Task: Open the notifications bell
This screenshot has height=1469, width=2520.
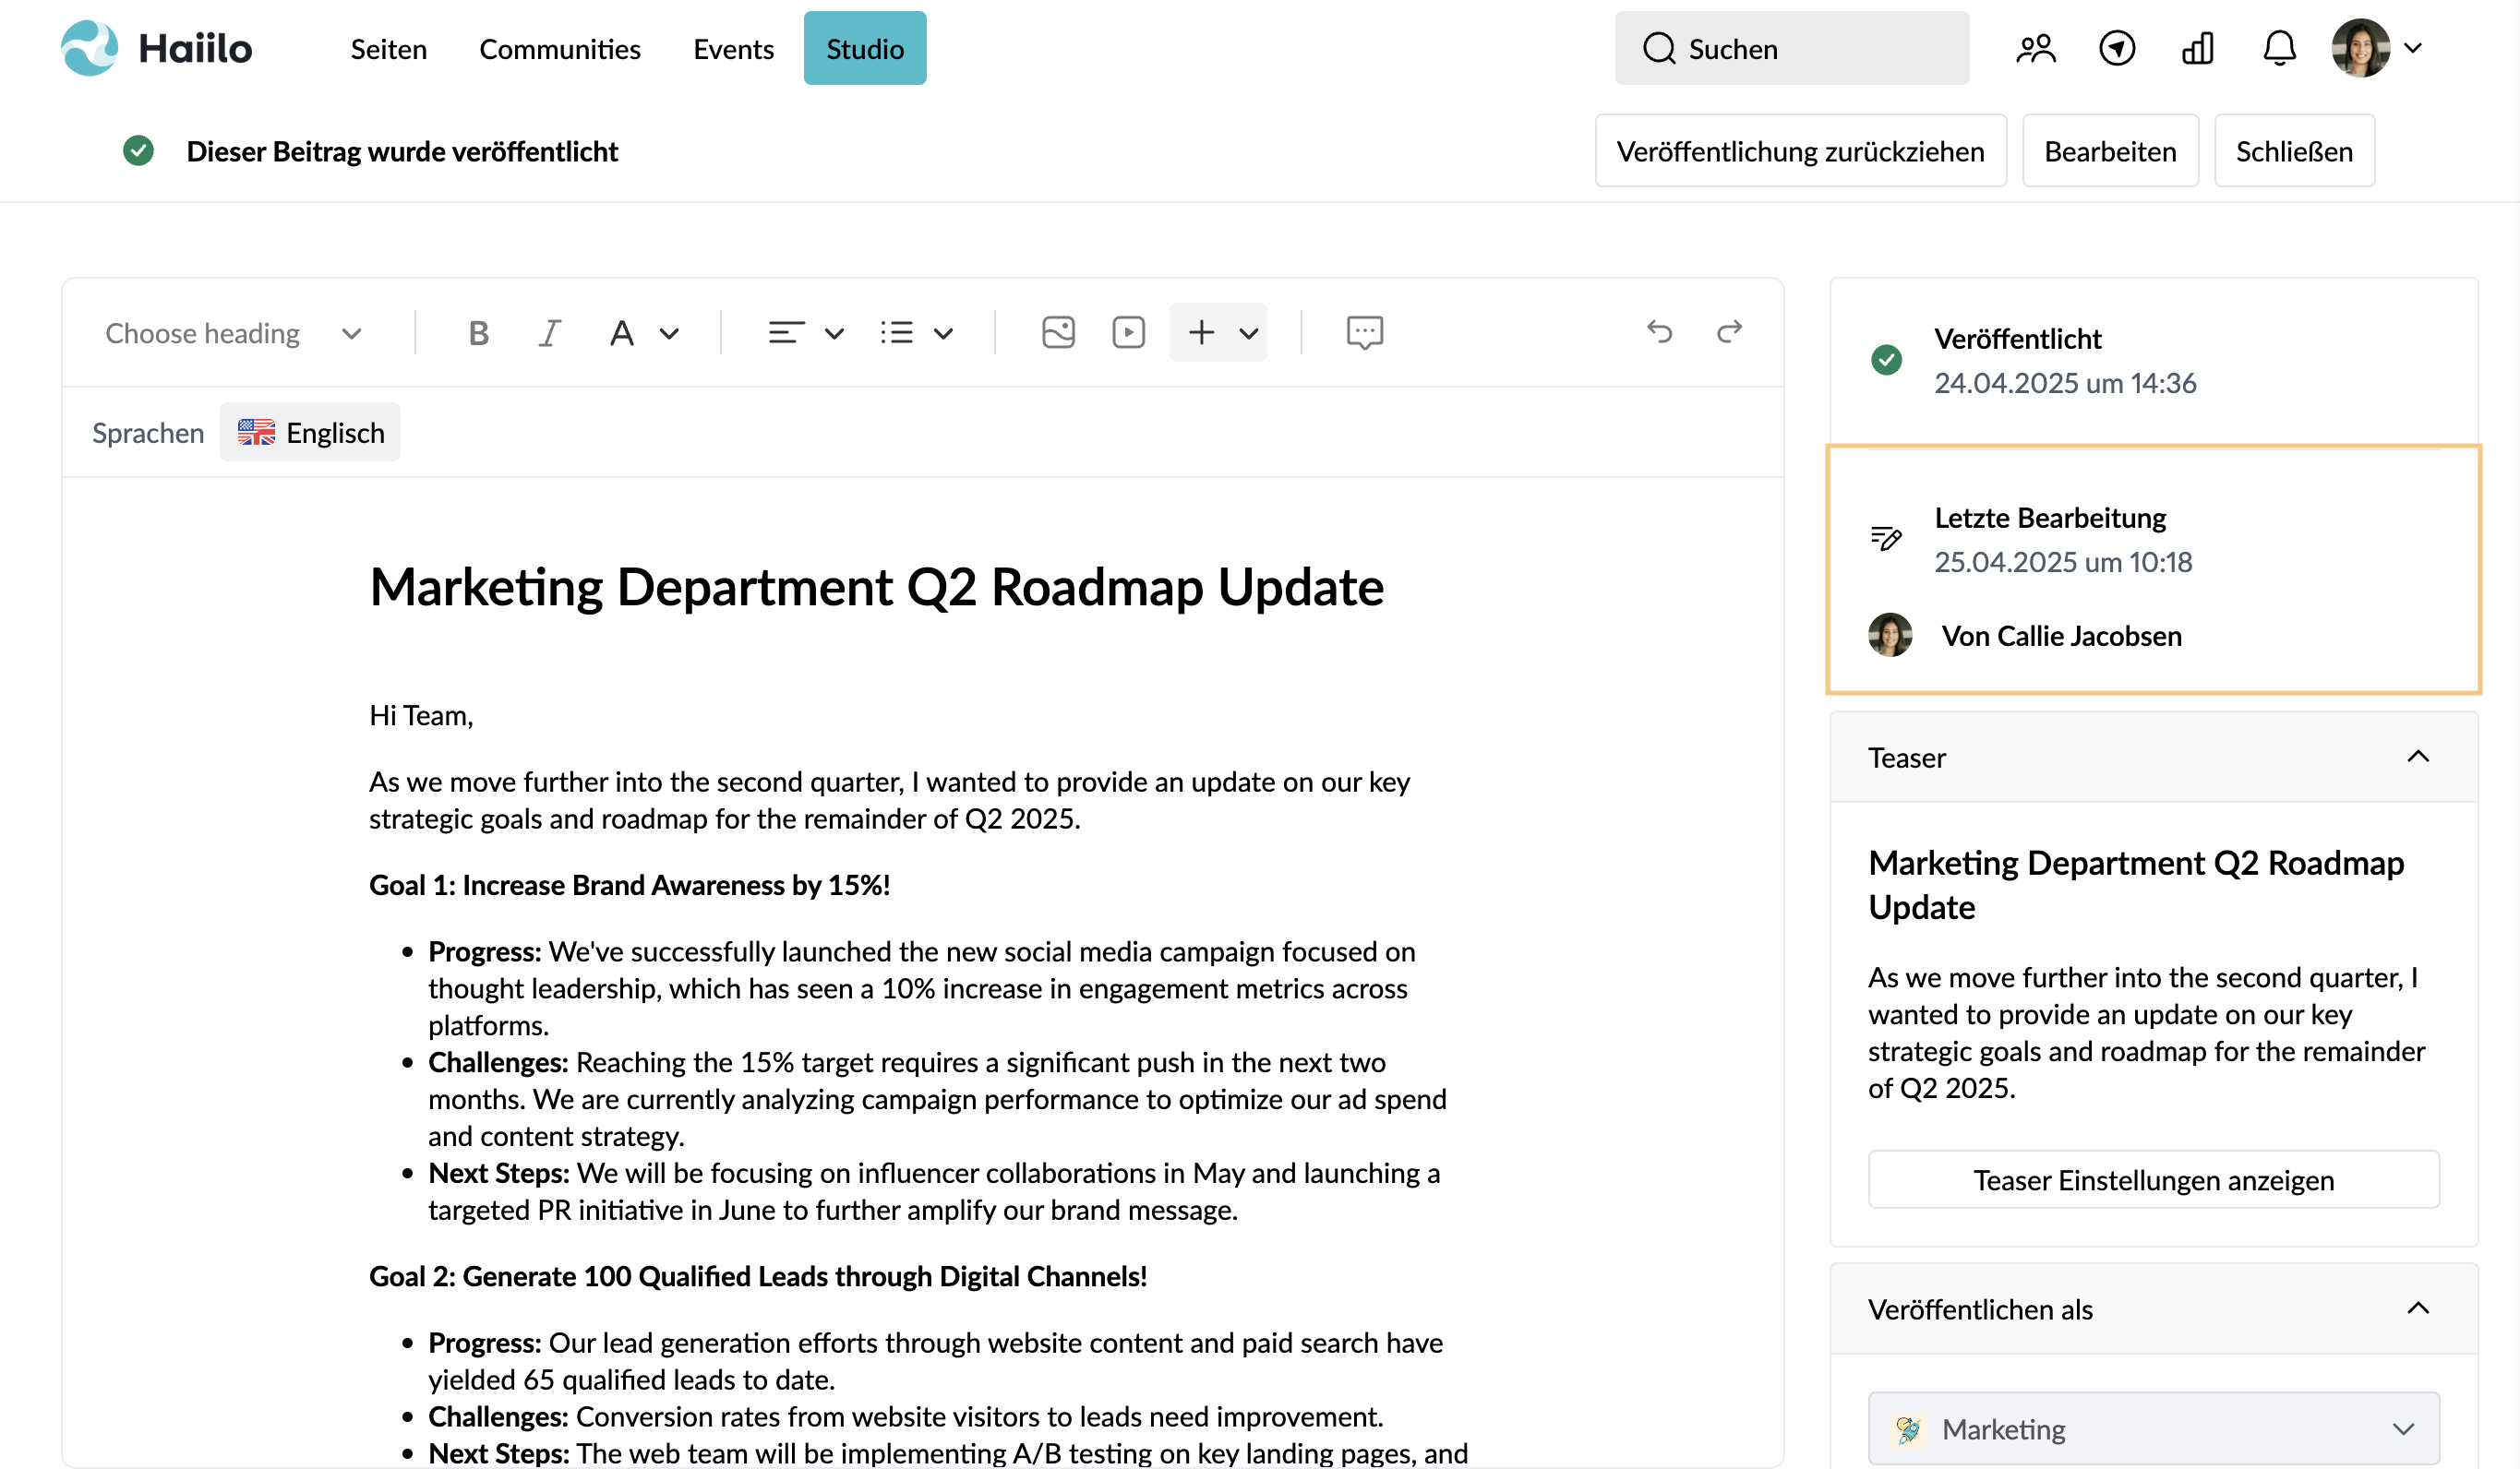Action: (2279, 48)
